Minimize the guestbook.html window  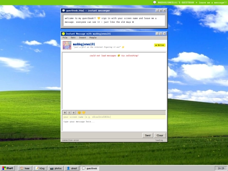click(157, 11)
